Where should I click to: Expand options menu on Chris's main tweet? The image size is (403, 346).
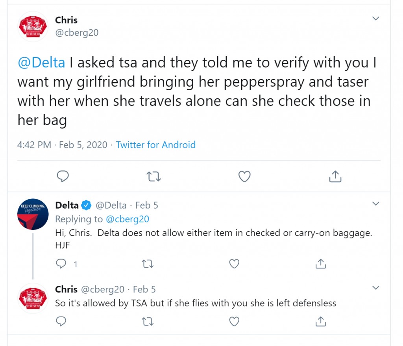376,19
